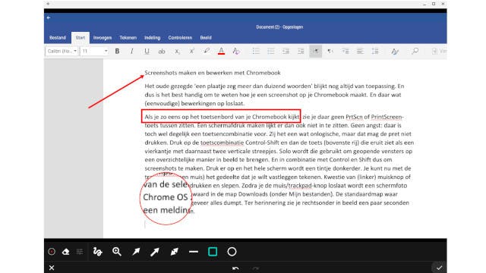Viewport: 486px width, 273px height.
Task: Cancel annotation with the X button
Action: (52, 268)
